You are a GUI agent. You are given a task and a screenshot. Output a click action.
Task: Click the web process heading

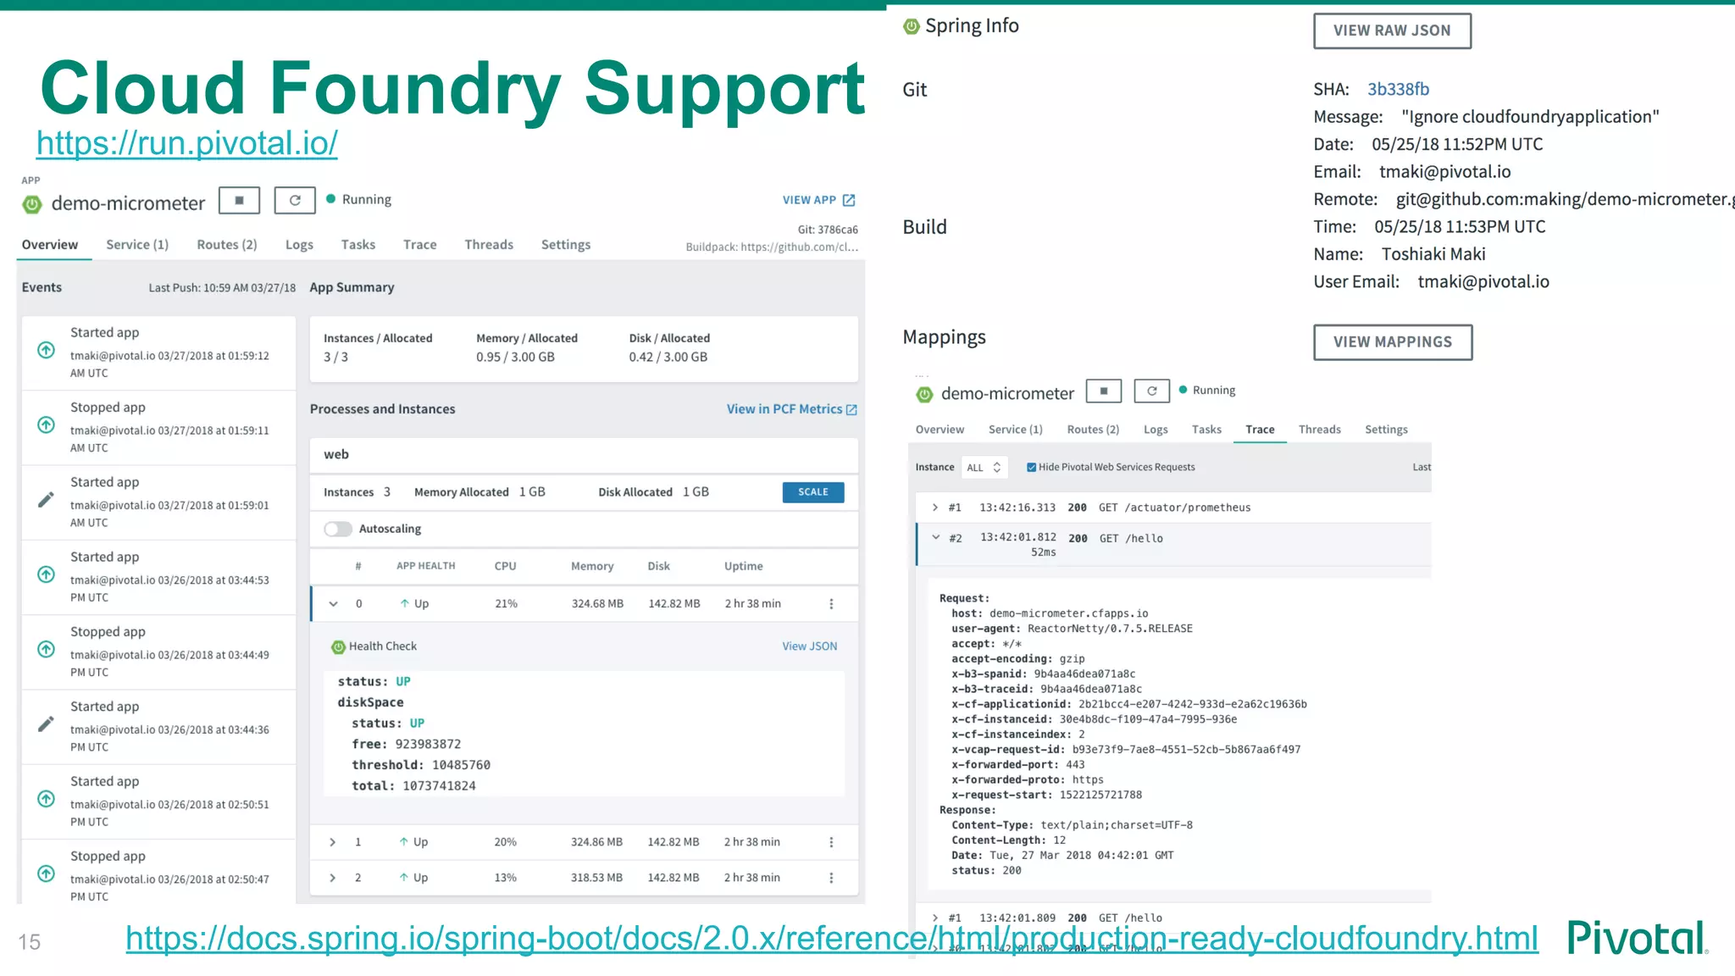(336, 454)
